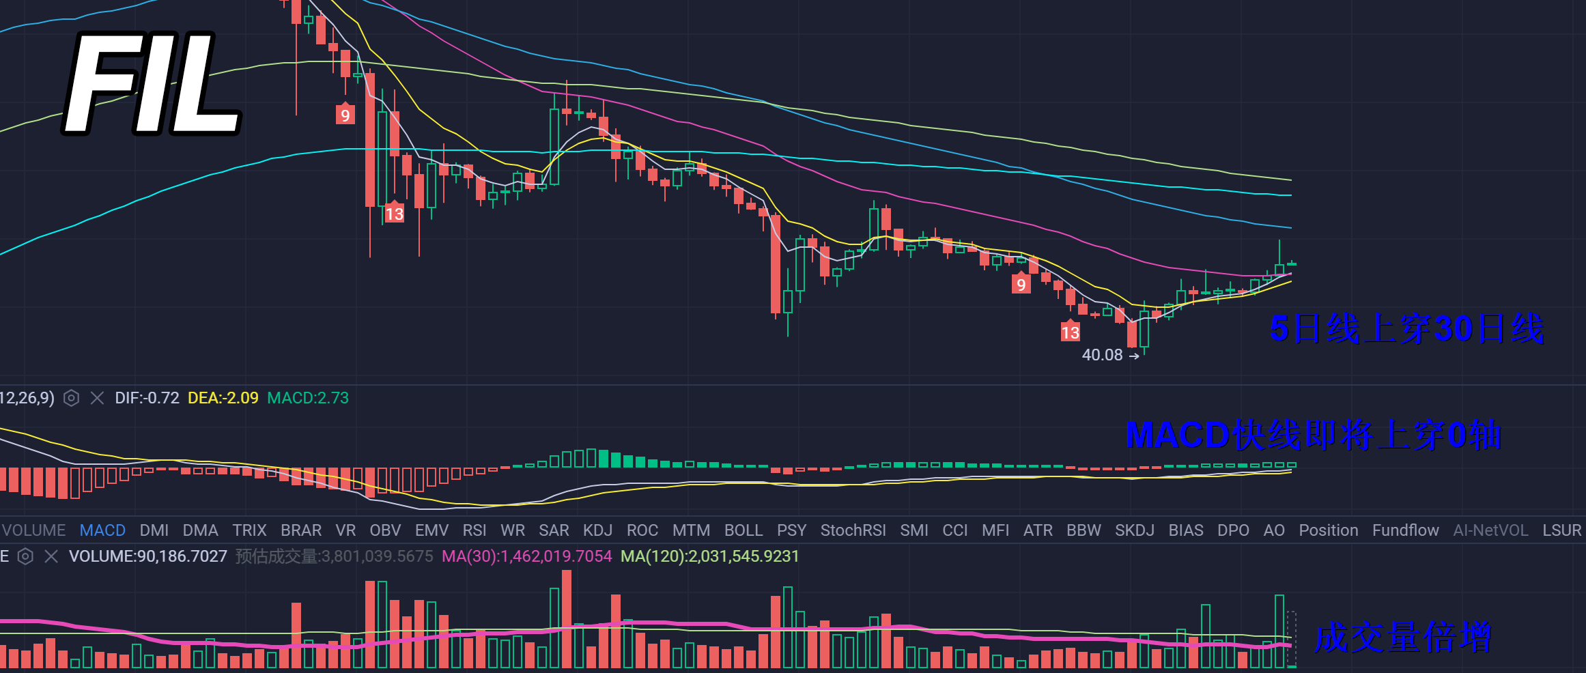The height and width of the screenshot is (673, 1586).
Task: Open the BIAS indicator tab
Action: pos(1186,530)
